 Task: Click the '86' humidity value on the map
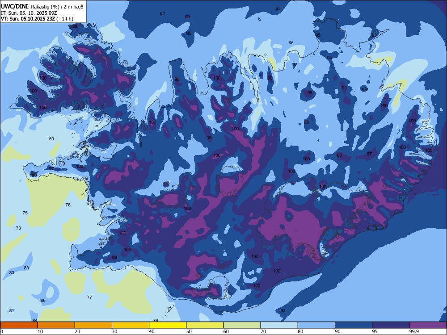point(43,300)
